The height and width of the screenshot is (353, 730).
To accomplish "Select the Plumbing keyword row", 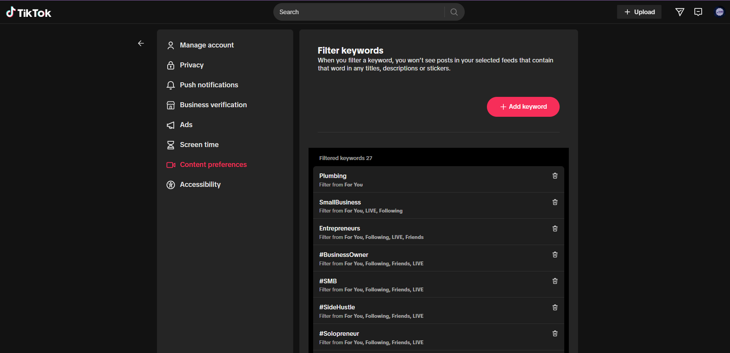I will (439, 180).
